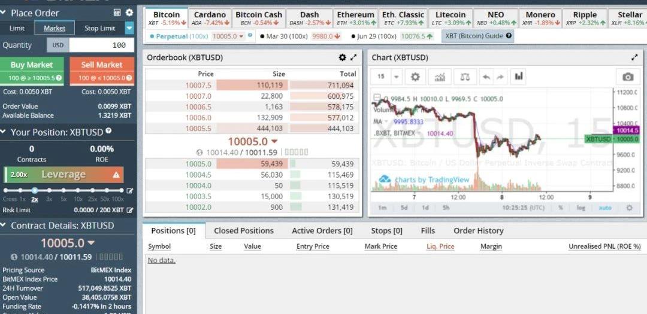Expand the Orderbook panel to fullscreen
647x314 pixels.
point(353,57)
